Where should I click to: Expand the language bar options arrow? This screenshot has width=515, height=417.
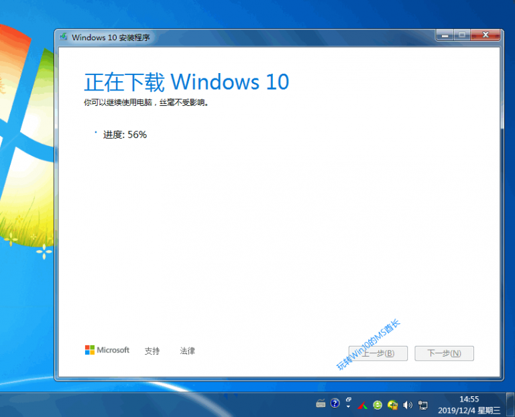[348, 407]
